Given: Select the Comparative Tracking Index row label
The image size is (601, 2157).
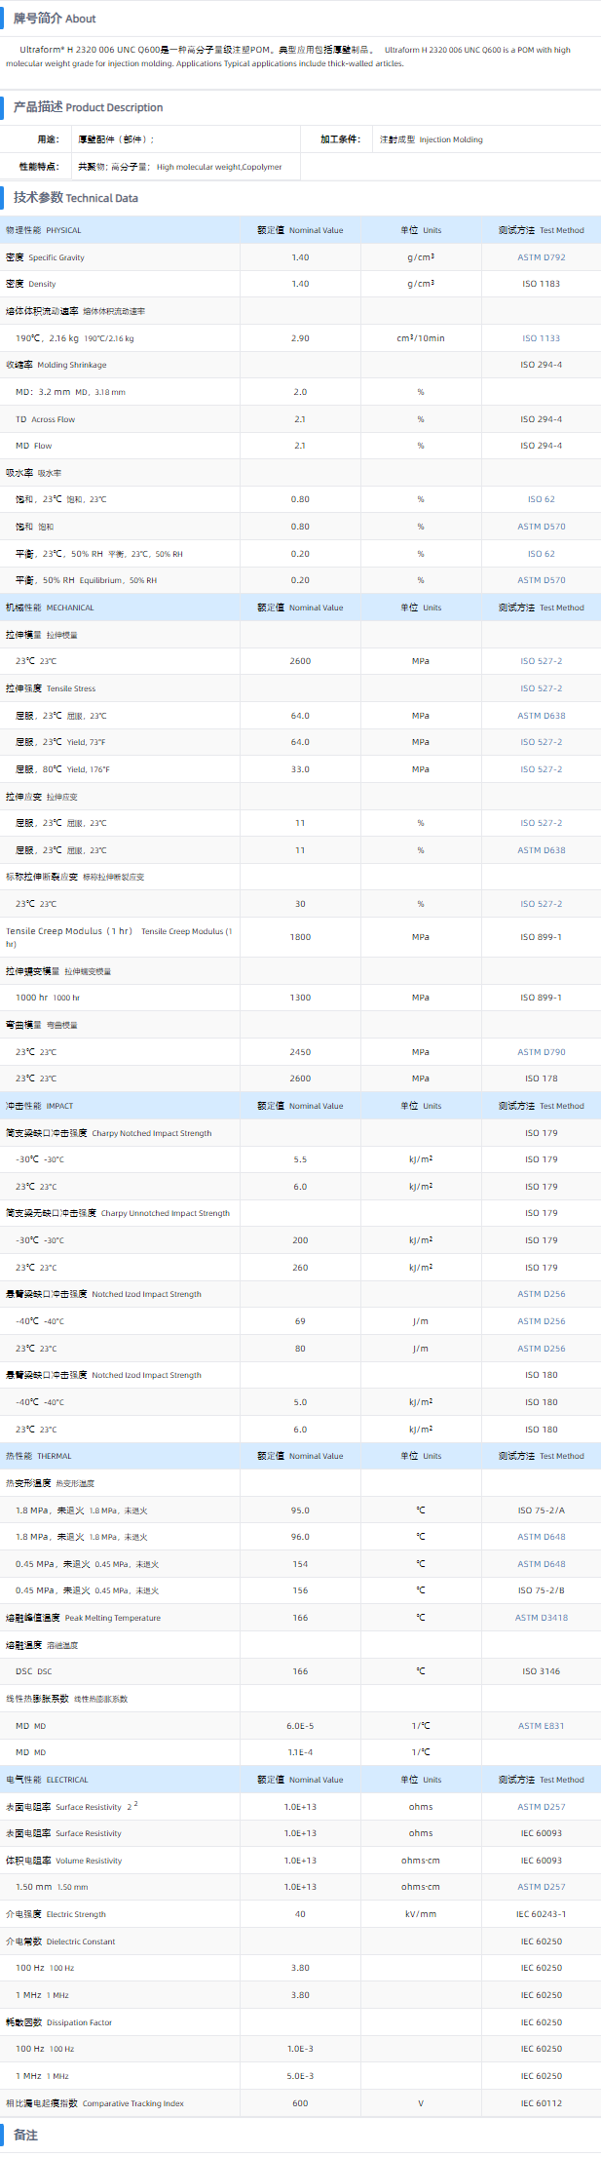Looking at the screenshot, I should [94, 2103].
